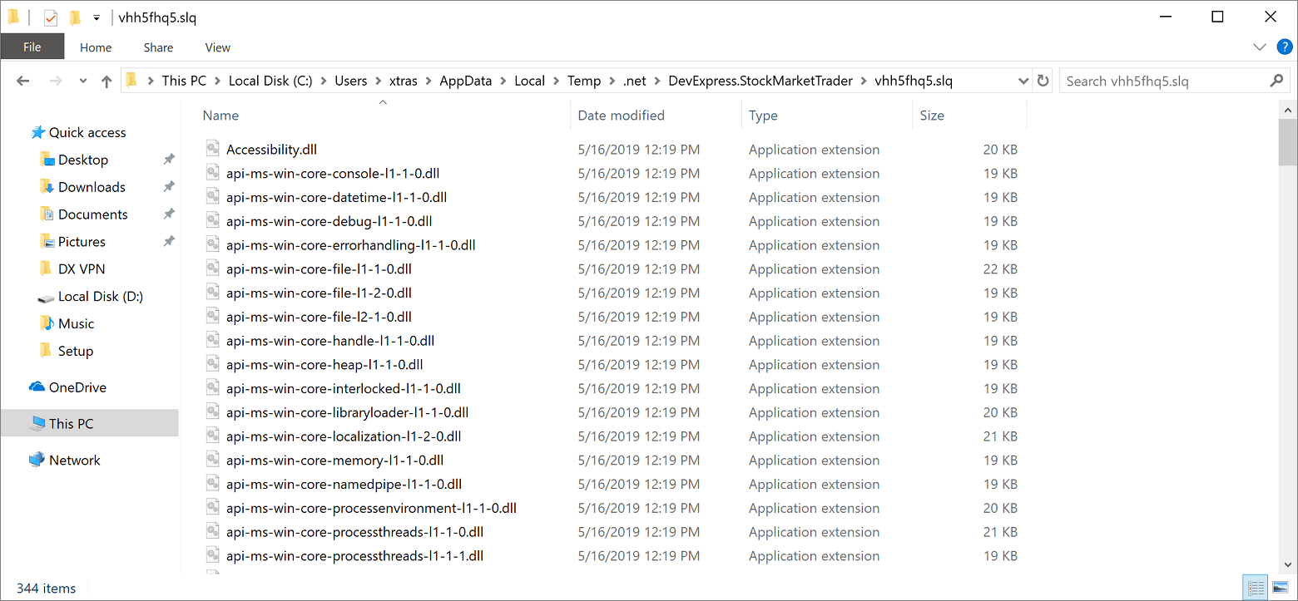Click the back navigation arrow
The height and width of the screenshot is (601, 1298).
[22, 80]
